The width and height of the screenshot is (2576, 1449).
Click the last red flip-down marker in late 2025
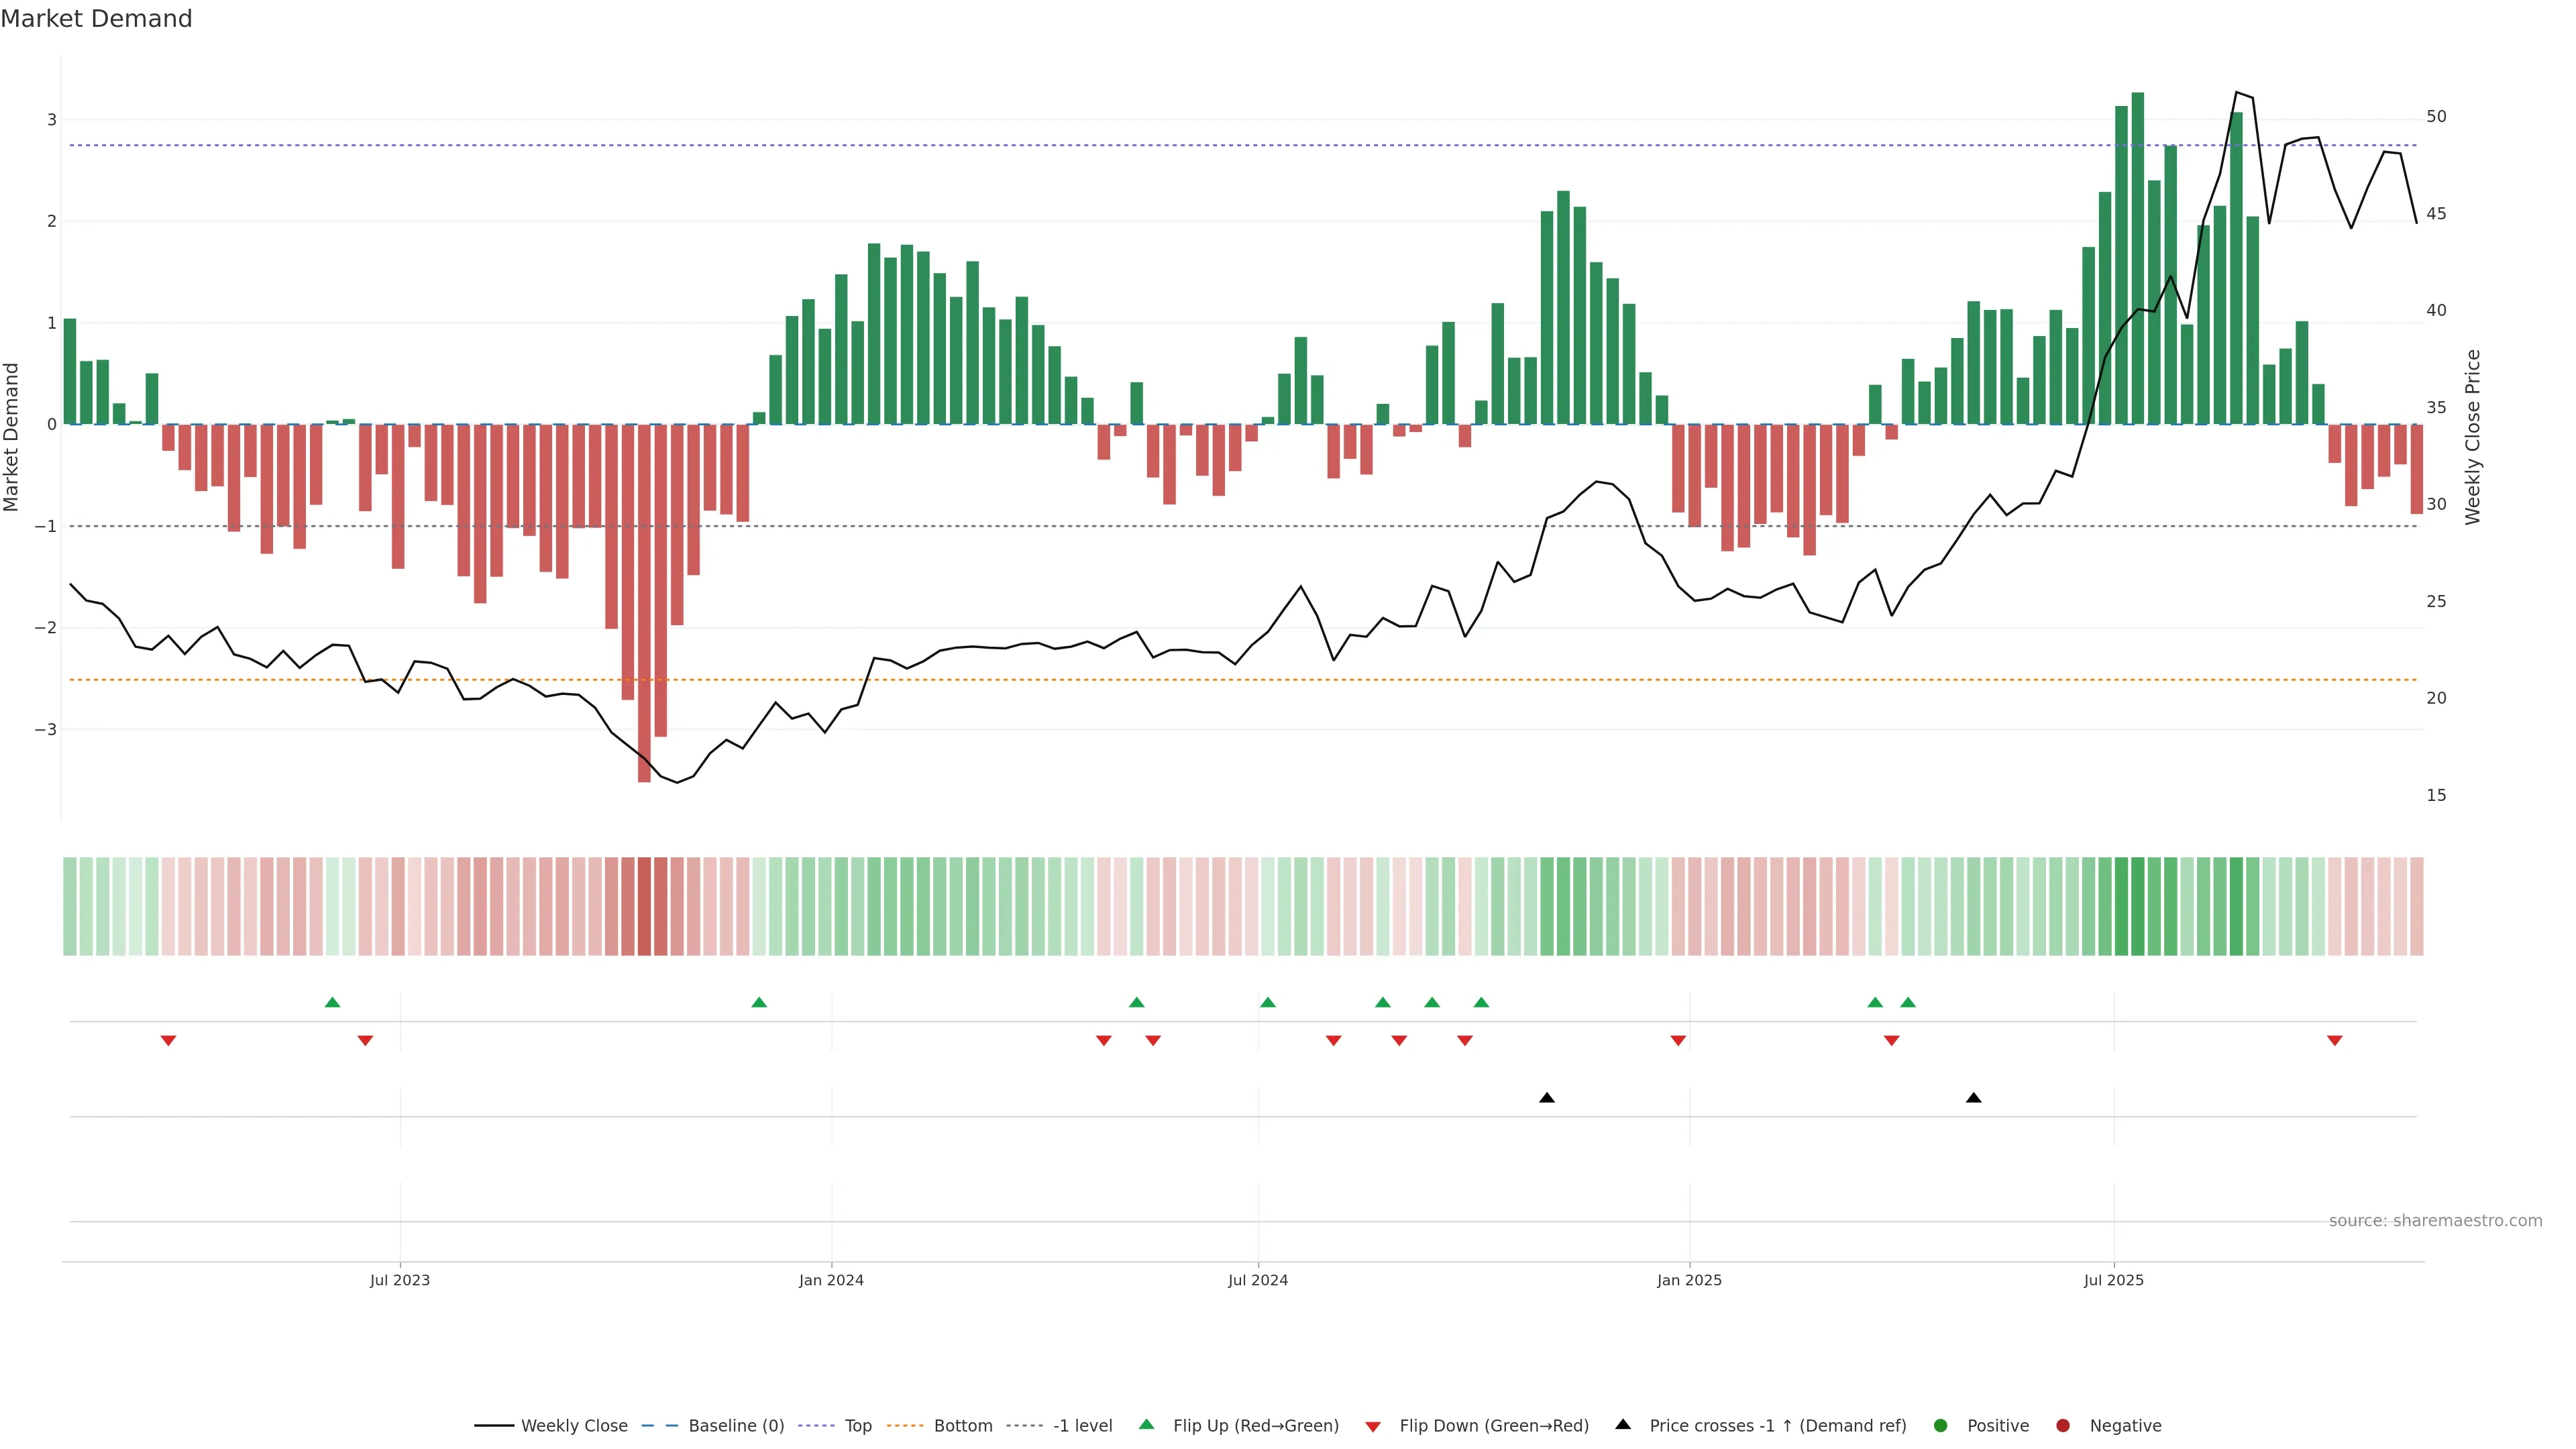point(2335,1041)
